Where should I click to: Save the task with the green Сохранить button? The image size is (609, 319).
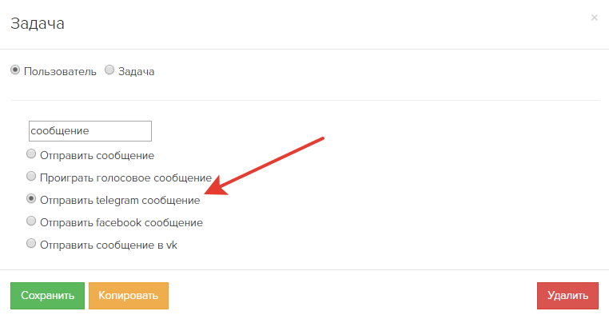tap(47, 296)
